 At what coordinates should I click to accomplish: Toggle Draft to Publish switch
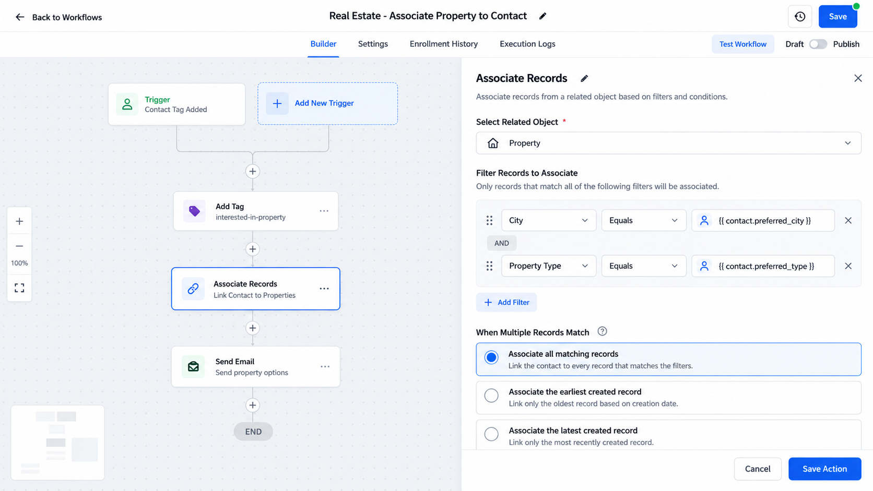(x=818, y=44)
